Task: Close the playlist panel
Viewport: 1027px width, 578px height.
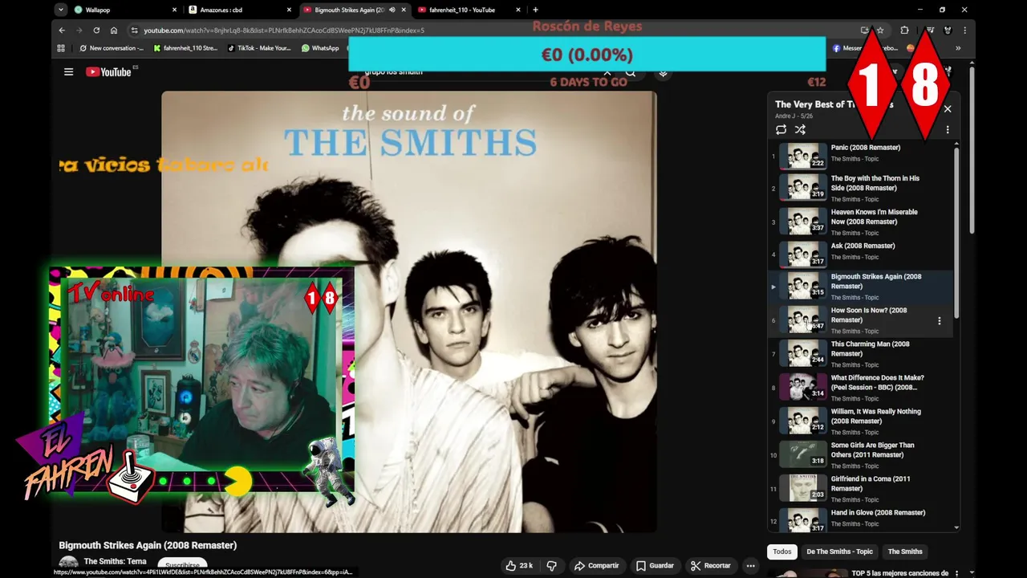Action: point(947,108)
